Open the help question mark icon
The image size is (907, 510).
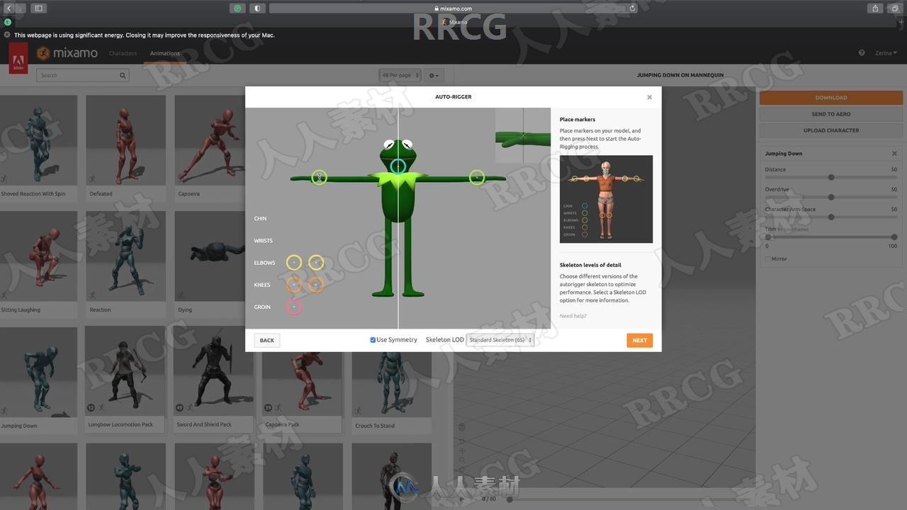pyautogui.click(x=862, y=53)
